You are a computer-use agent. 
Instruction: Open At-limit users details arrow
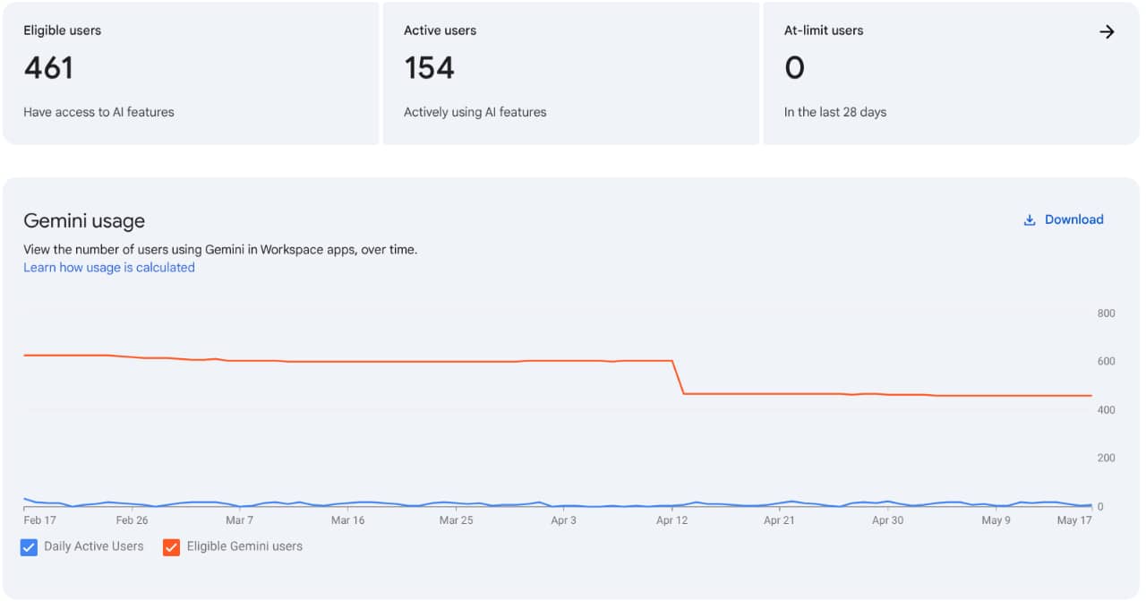pyautogui.click(x=1107, y=31)
